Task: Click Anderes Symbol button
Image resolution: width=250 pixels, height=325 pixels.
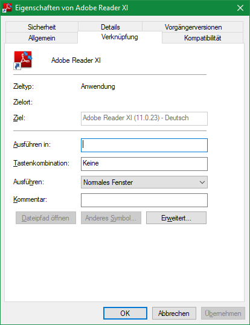Action: click(x=111, y=218)
